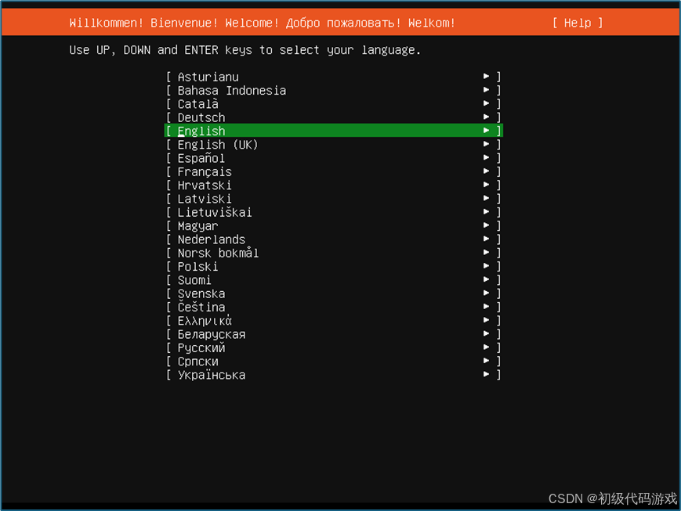Viewport: 681px width, 511px height.
Task: Select Asturianu language
Action: point(333,77)
